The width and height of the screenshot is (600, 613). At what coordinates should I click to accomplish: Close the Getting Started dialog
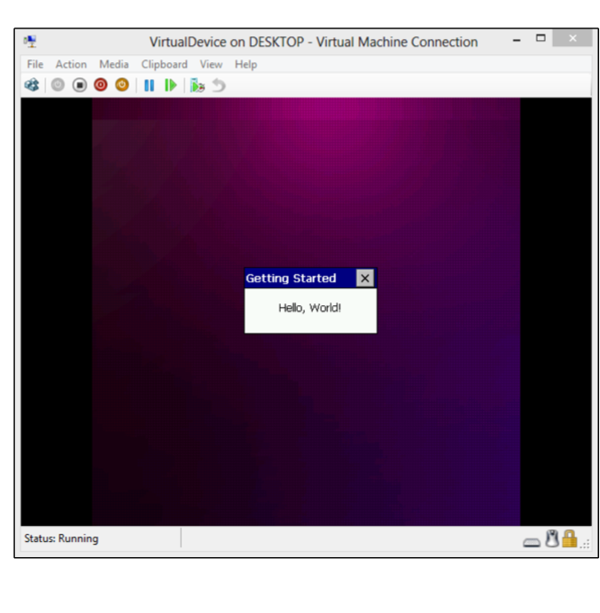365,279
